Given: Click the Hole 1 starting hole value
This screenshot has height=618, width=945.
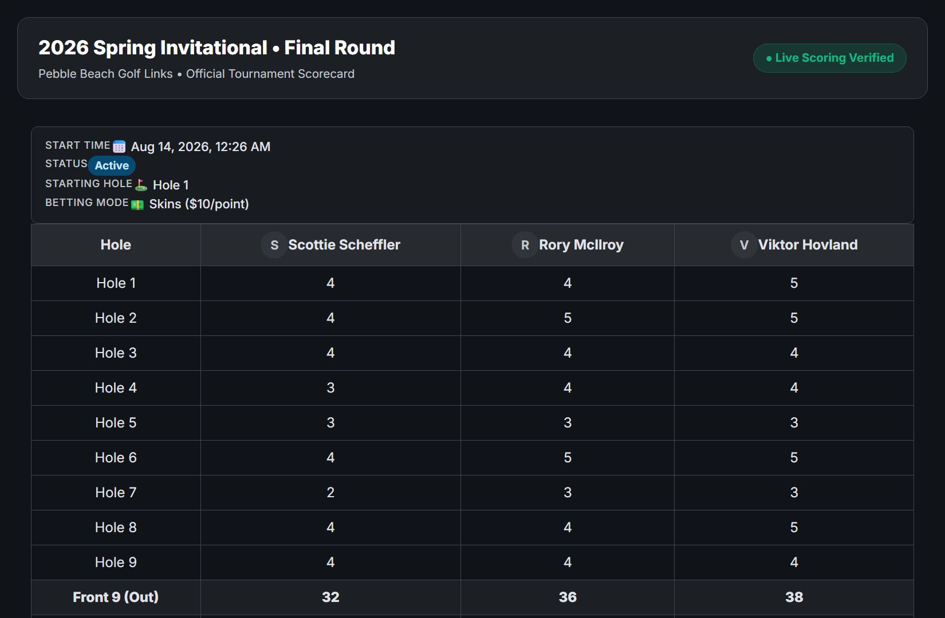Looking at the screenshot, I should tap(171, 185).
